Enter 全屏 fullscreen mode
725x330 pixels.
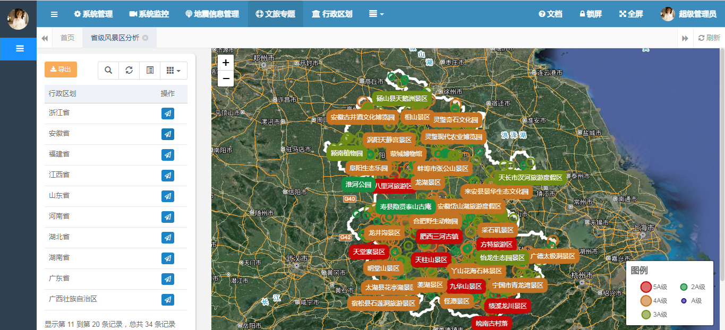tap(631, 14)
